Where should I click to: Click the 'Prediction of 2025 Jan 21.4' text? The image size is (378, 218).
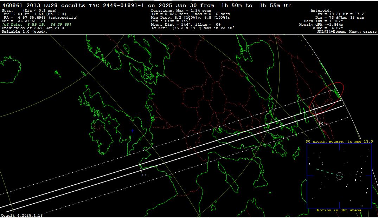[x=33, y=28]
